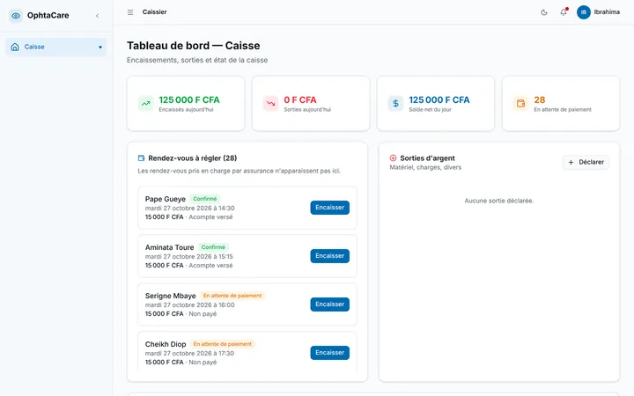Click the Caissier breadcrumb title
Viewport: 634px width, 396px height.
[154, 12]
